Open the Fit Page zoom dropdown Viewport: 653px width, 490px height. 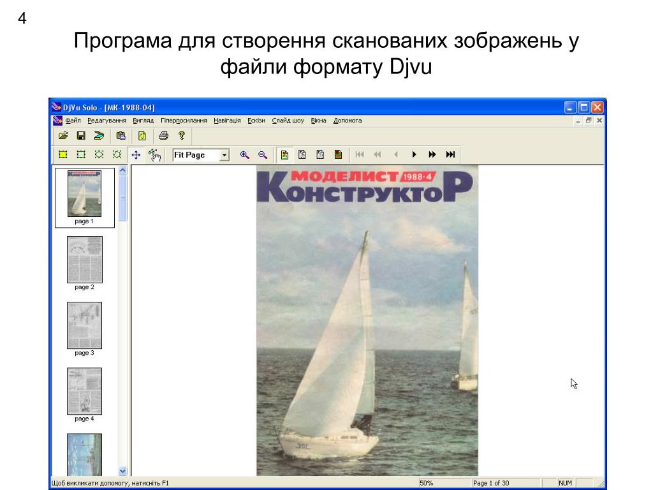(x=224, y=155)
